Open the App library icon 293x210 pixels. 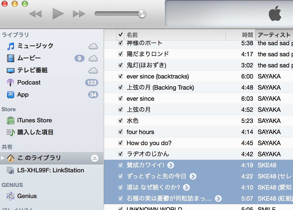pos(10,95)
